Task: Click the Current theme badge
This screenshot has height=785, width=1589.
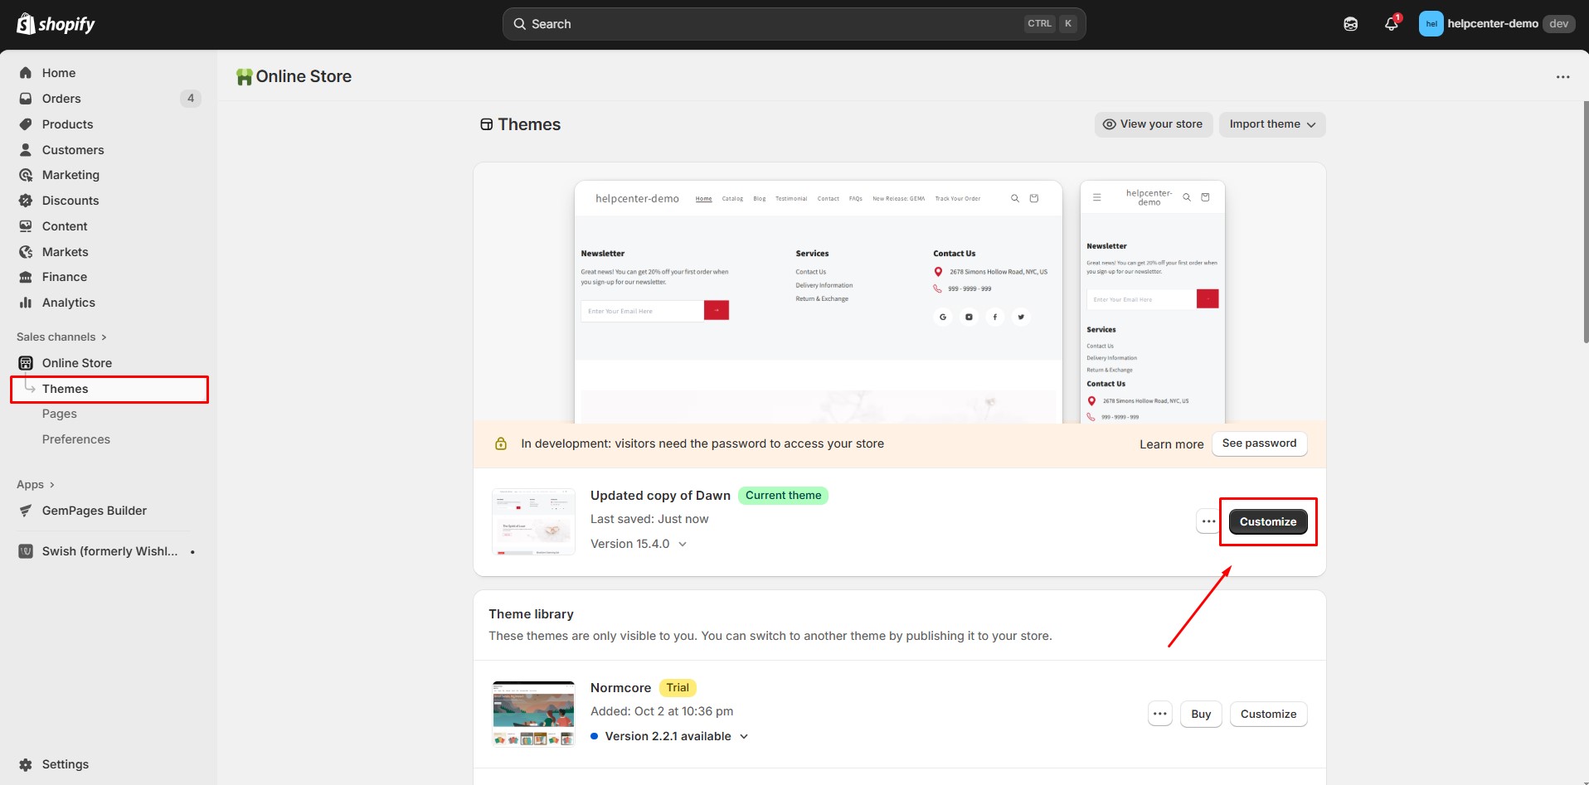Action: [783, 496]
